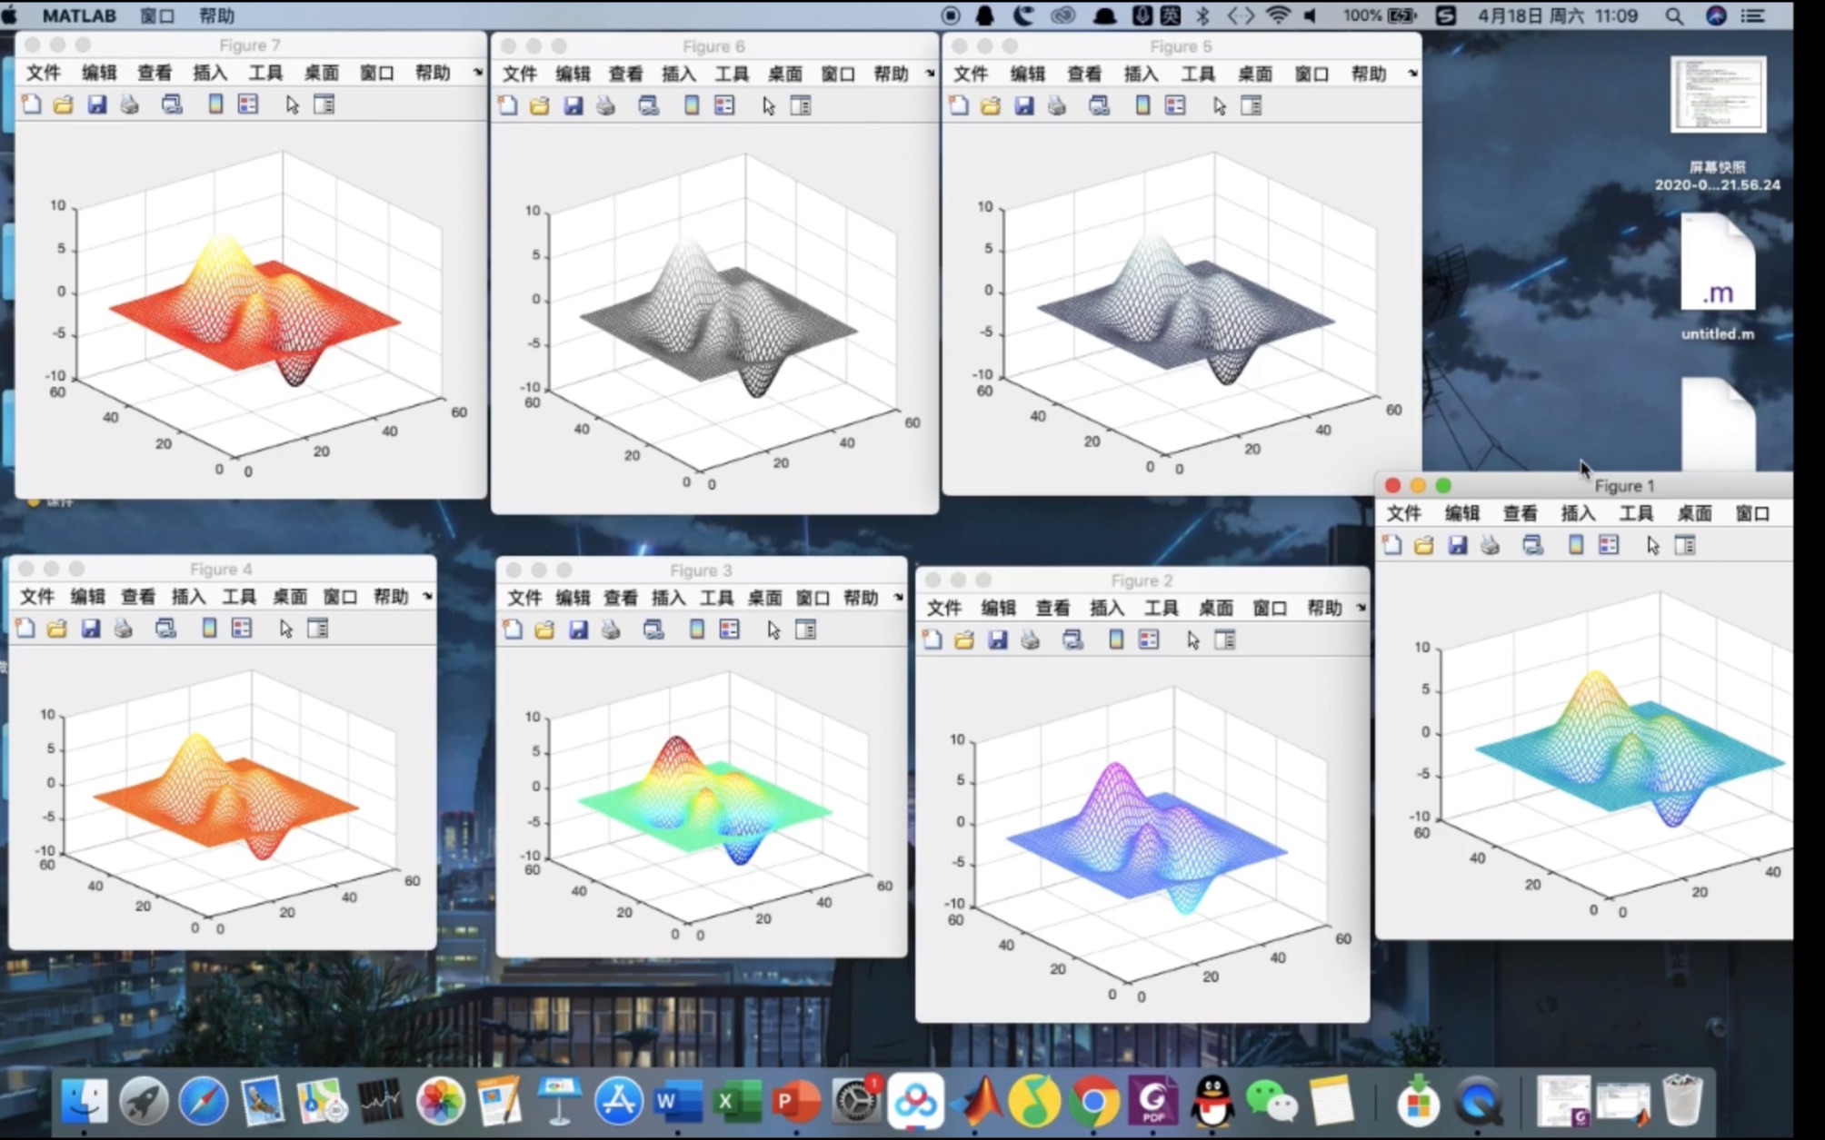Save Figure 5 using the floppy icon
This screenshot has width=1825, height=1140.
1023,106
